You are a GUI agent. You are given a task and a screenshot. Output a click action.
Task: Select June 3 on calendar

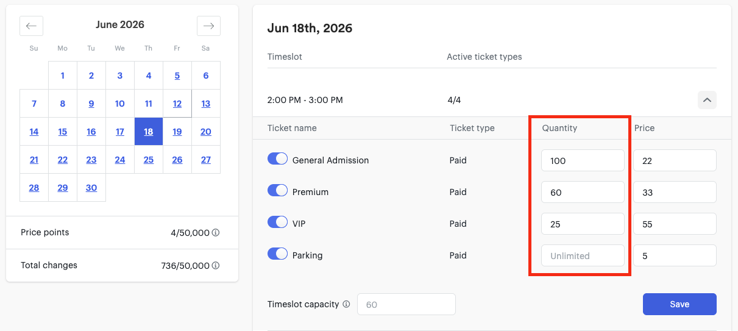click(120, 76)
